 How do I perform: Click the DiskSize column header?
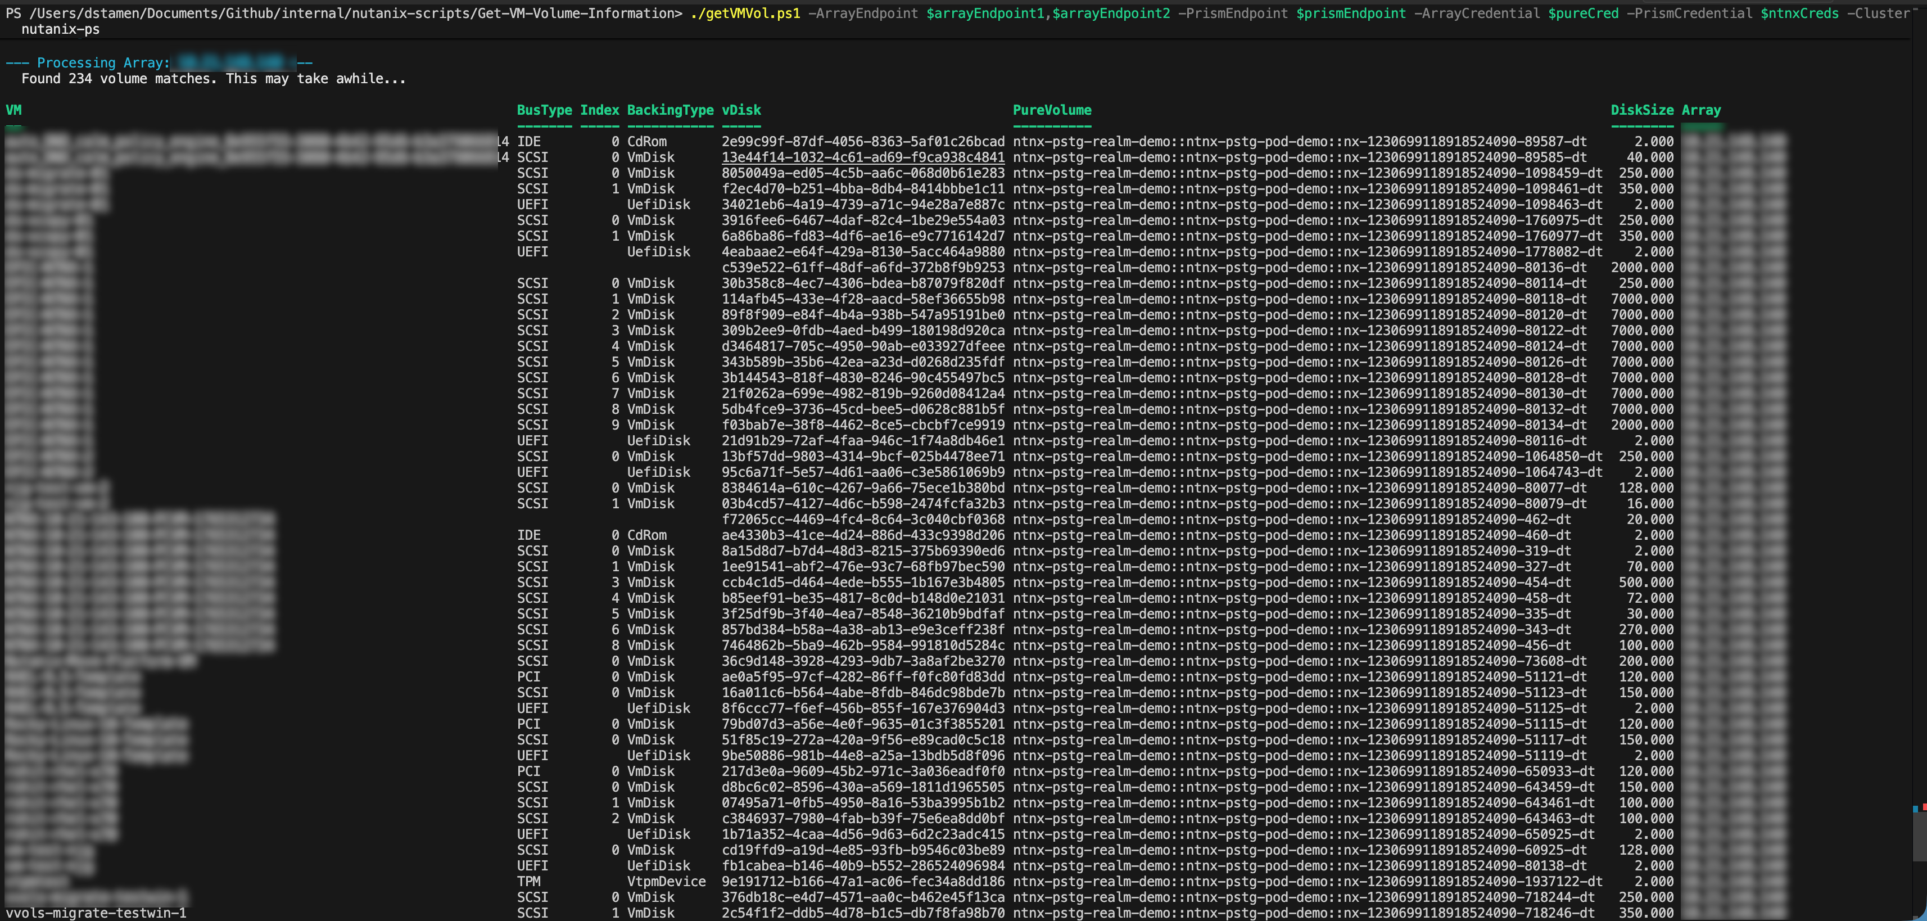(x=1641, y=110)
